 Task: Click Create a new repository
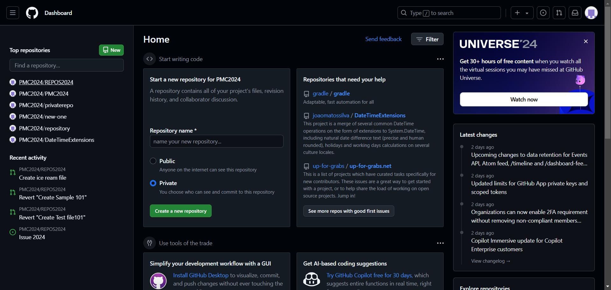(180, 211)
